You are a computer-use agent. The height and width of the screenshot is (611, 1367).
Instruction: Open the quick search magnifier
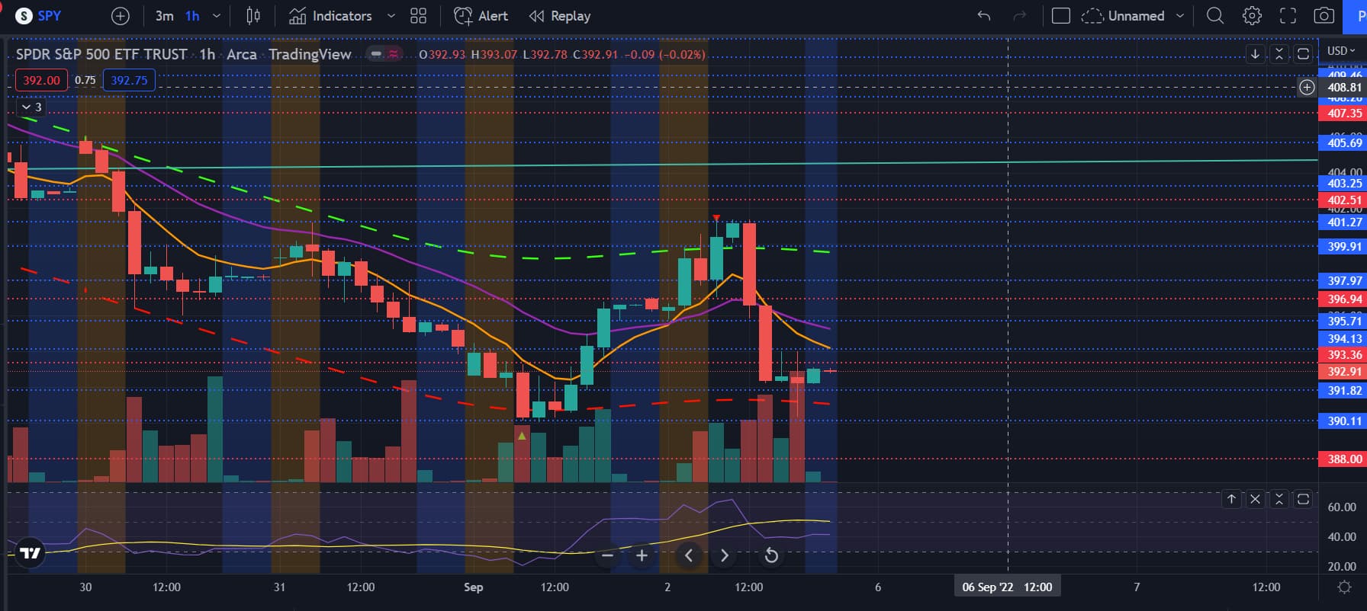1215,15
